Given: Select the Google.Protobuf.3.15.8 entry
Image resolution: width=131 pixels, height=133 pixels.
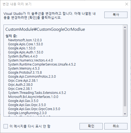Looking at the screenshot, I should click(25, 73).
